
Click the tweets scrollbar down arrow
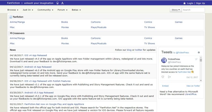click(201, 81)
